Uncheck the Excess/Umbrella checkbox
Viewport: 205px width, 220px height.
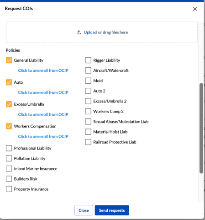(x=9, y=104)
